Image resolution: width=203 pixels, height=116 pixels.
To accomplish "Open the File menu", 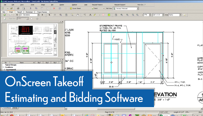I will click(x=5, y=5).
